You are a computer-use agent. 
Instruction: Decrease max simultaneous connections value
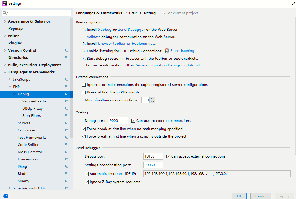(153, 102)
